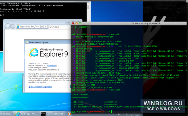This screenshot has height=116, width=188.
Task: Click 'Version: 9.0.8112.16421' in About dialog
Action: pyautogui.click(x=38, y=63)
